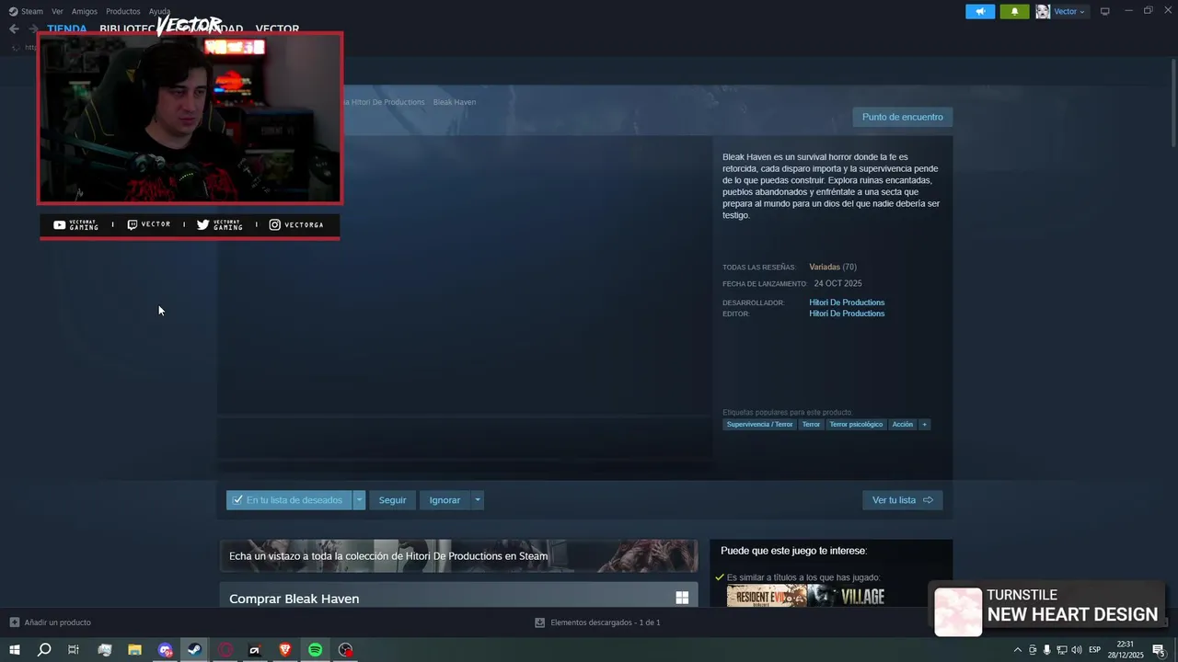The image size is (1178, 662).
Task: Click the plus icon for Añadir un producto
Action: [14, 622]
